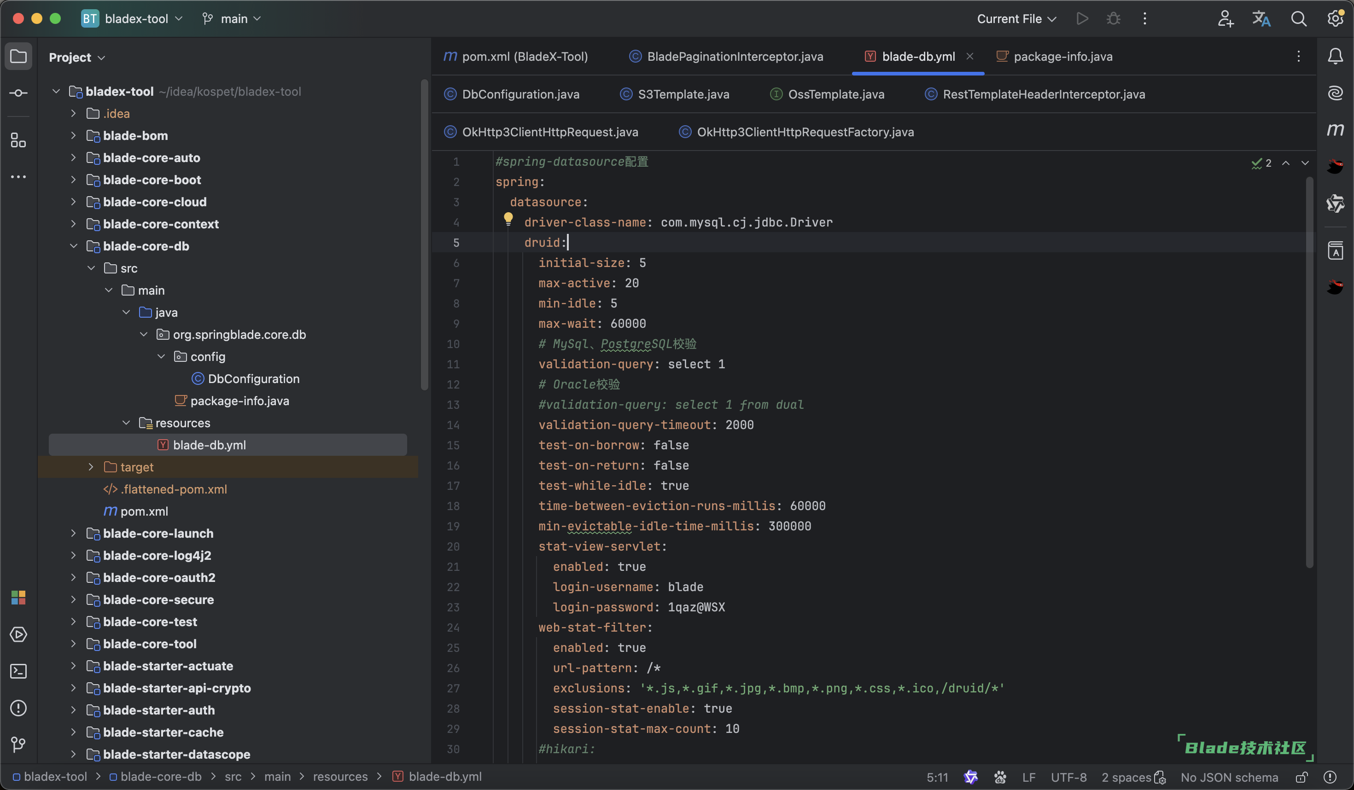Click blade-core-db breadcrumb in status bar
This screenshot has width=1354, height=790.
click(x=155, y=777)
